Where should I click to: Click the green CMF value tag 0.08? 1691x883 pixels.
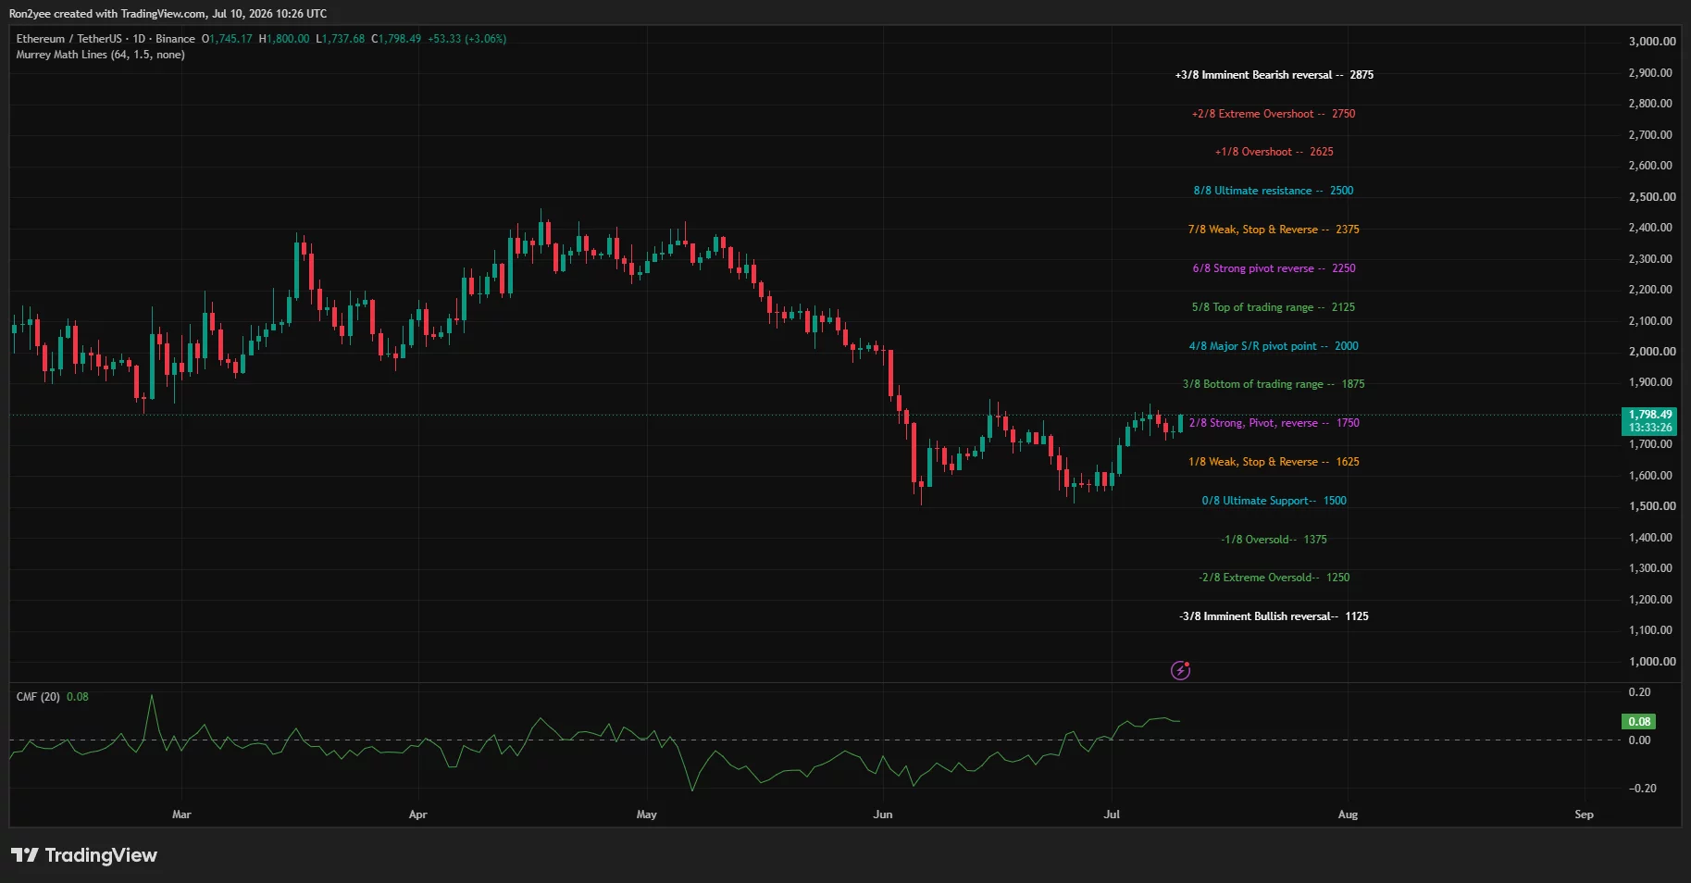pyautogui.click(x=1639, y=722)
